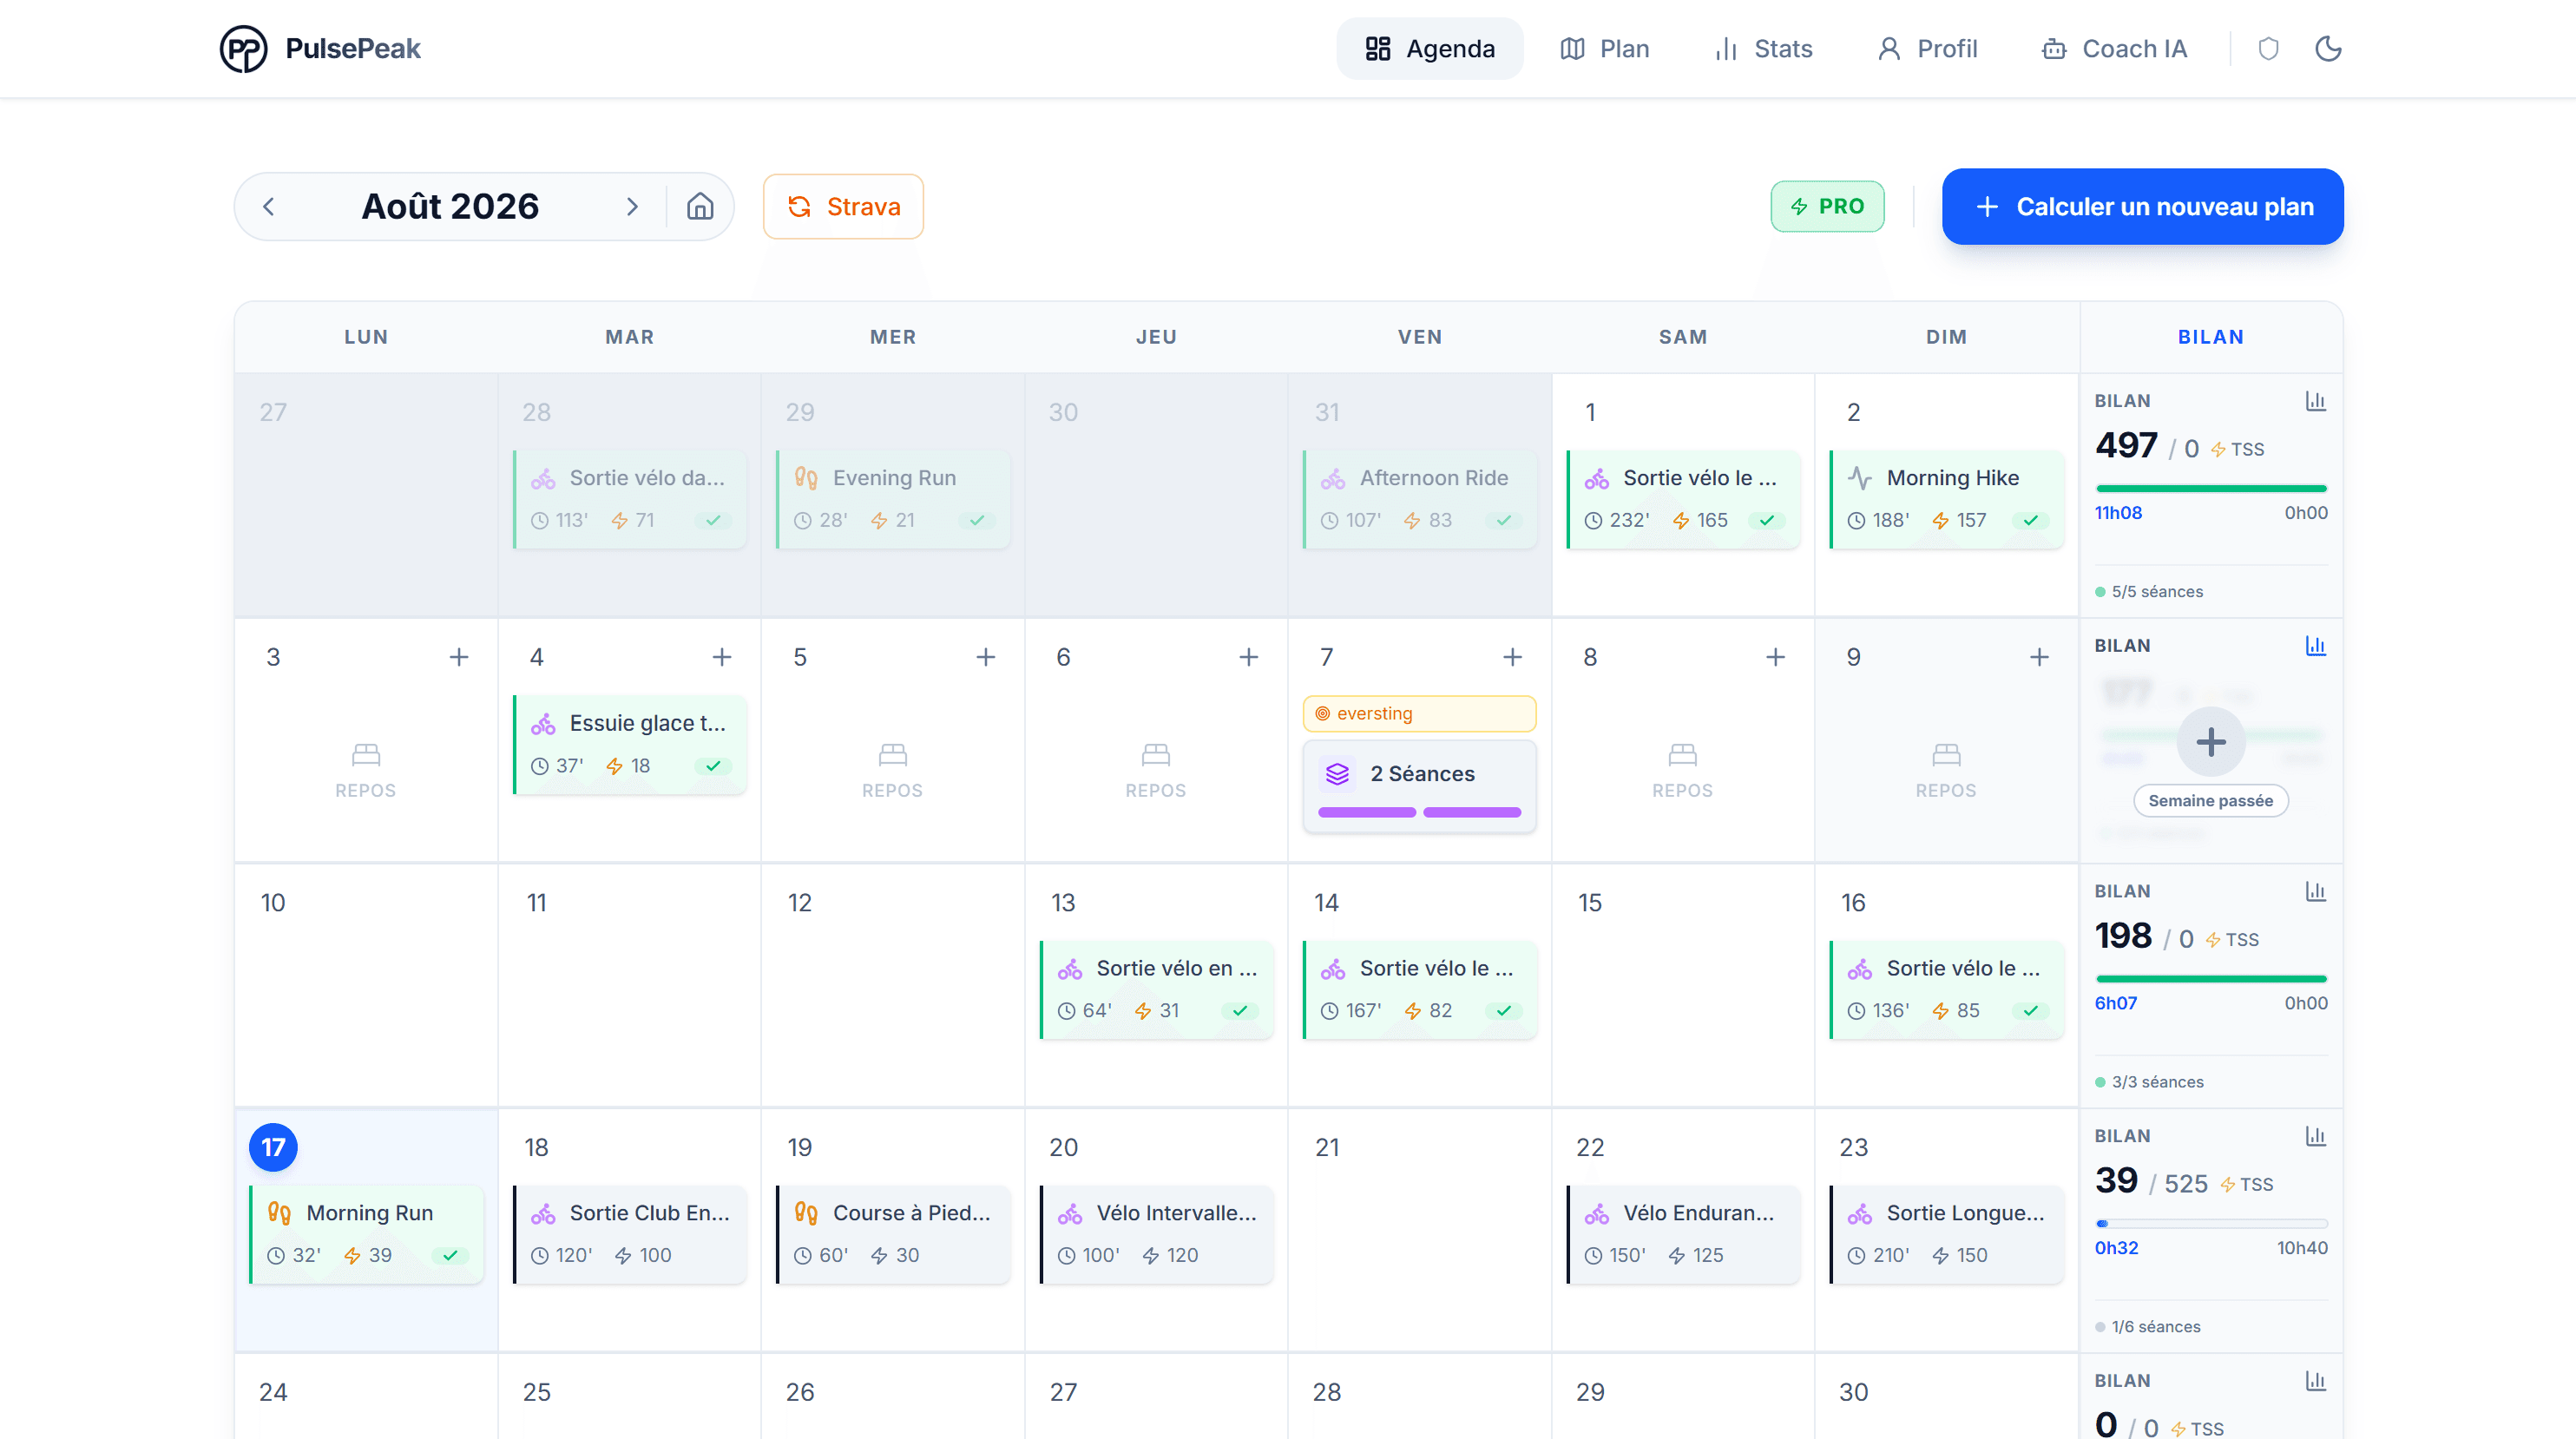2576x1439 pixels.
Task: Open Vélo Intervalle... session
Action: point(1156,1234)
